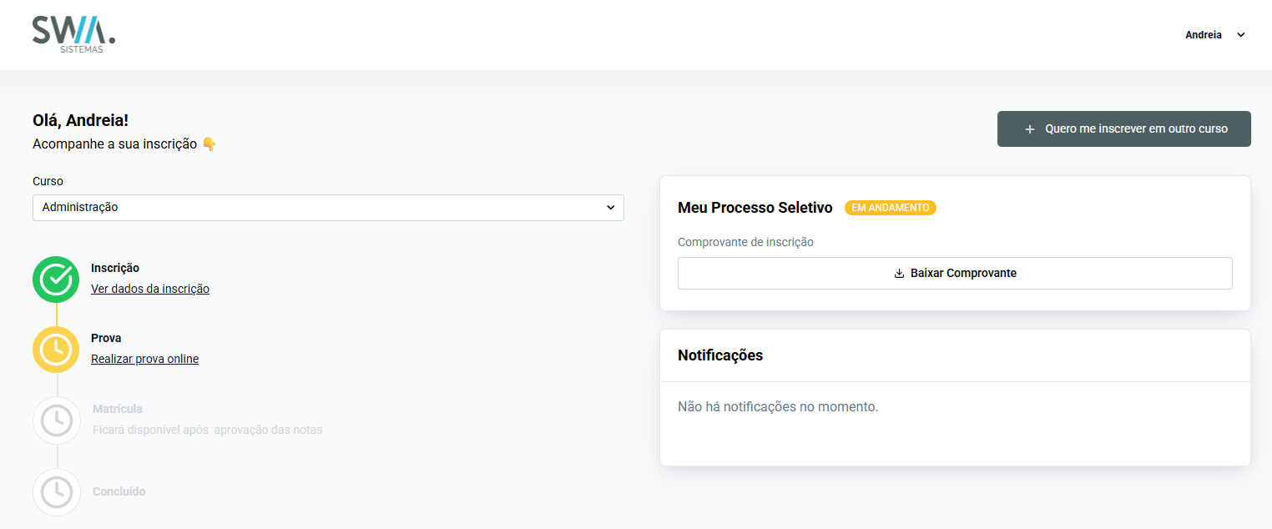Follow the Realizar prova online link

point(144,359)
